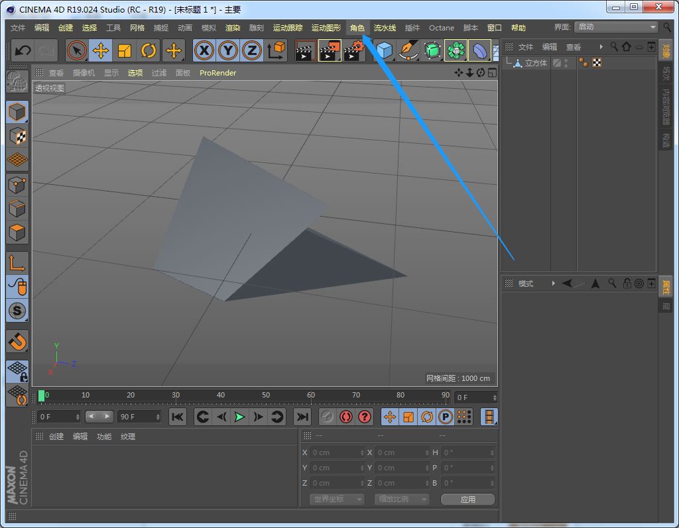Click the 90 F end frame field
The image size is (679, 528).
139,417
